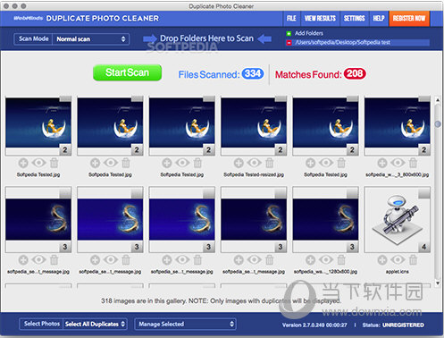Image resolution: width=444 pixels, height=338 pixels.
Task: Open the Select All Duplicates dropdown
Action: (x=95, y=324)
